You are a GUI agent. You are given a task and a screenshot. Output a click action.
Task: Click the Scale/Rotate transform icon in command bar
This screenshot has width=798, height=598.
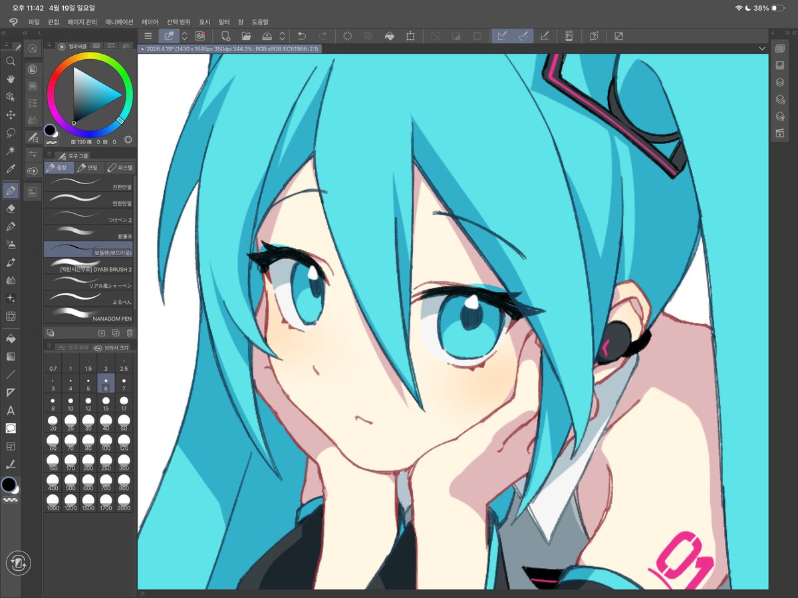click(x=411, y=36)
